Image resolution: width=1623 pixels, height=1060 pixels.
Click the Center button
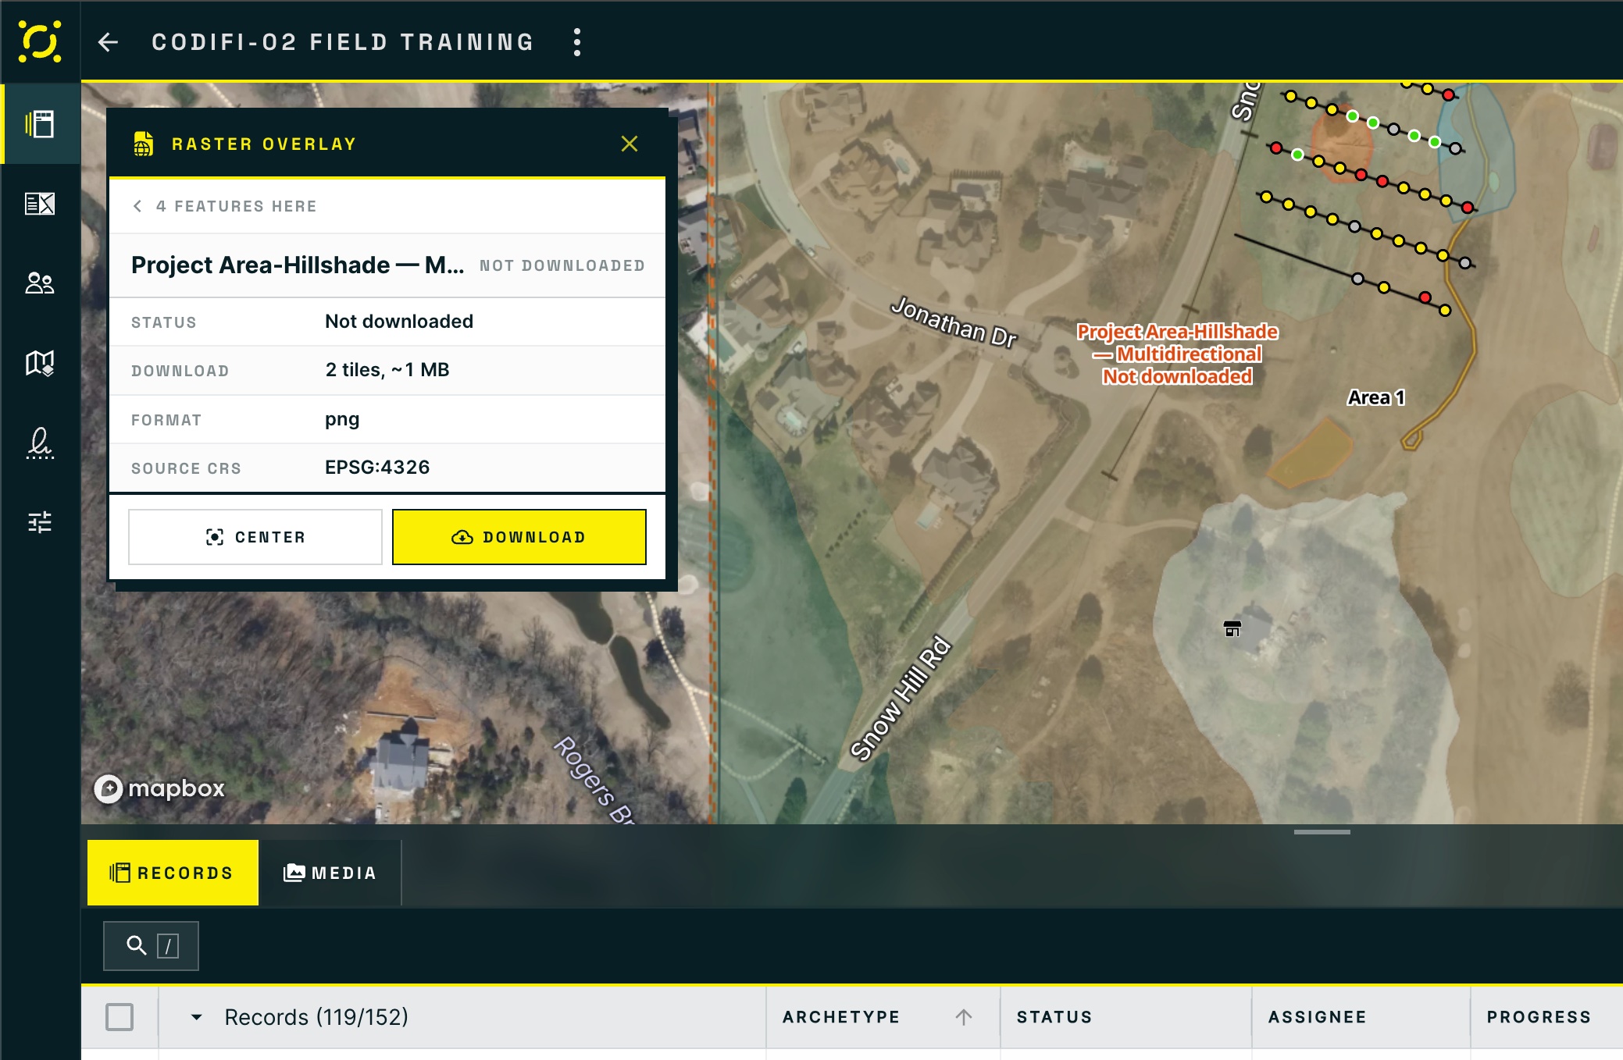click(255, 537)
